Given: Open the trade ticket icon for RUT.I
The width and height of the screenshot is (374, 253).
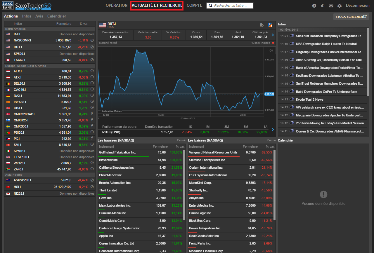Looking at the screenshot, I should coord(270,25).
